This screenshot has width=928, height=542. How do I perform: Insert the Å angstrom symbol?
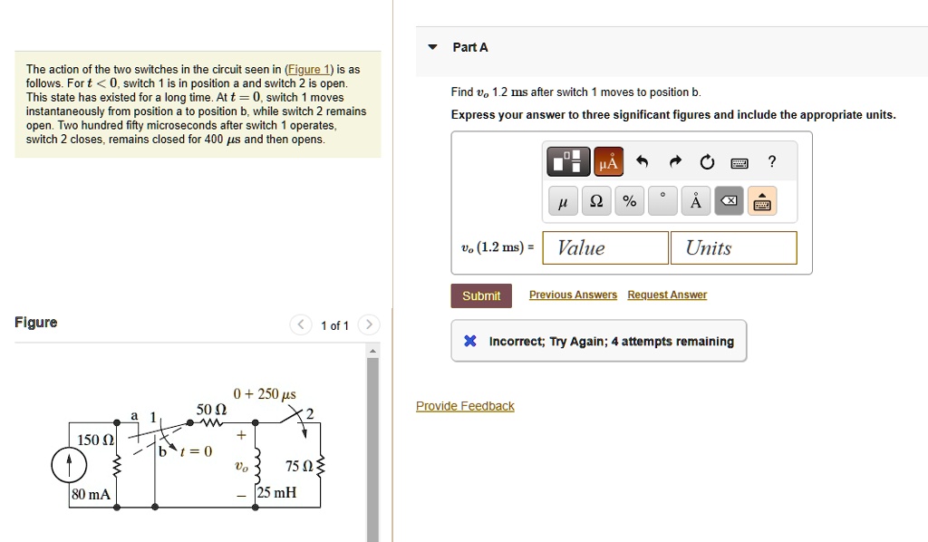pyautogui.click(x=694, y=200)
